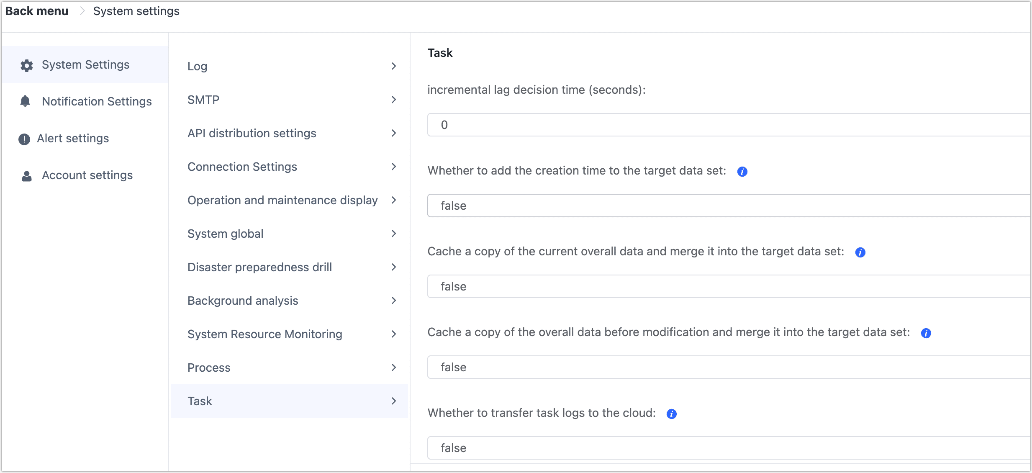Open API distribution settings
Screen dimensions: 1032x473
289,133
